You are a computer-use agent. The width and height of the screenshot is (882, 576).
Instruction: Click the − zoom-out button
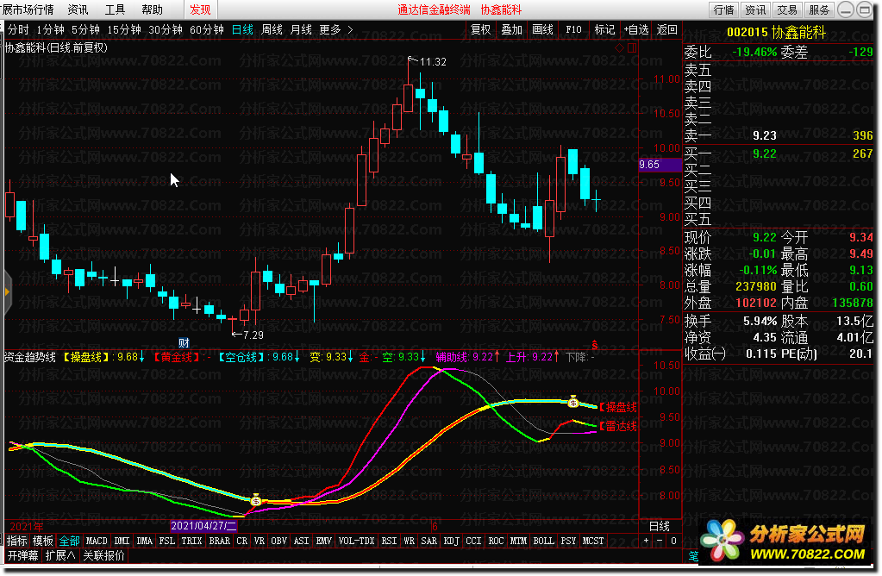(x=660, y=541)
